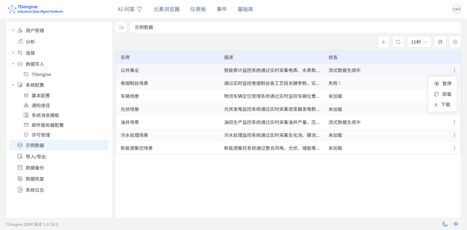Switch language with 中 icon

(x=456, y=224)
